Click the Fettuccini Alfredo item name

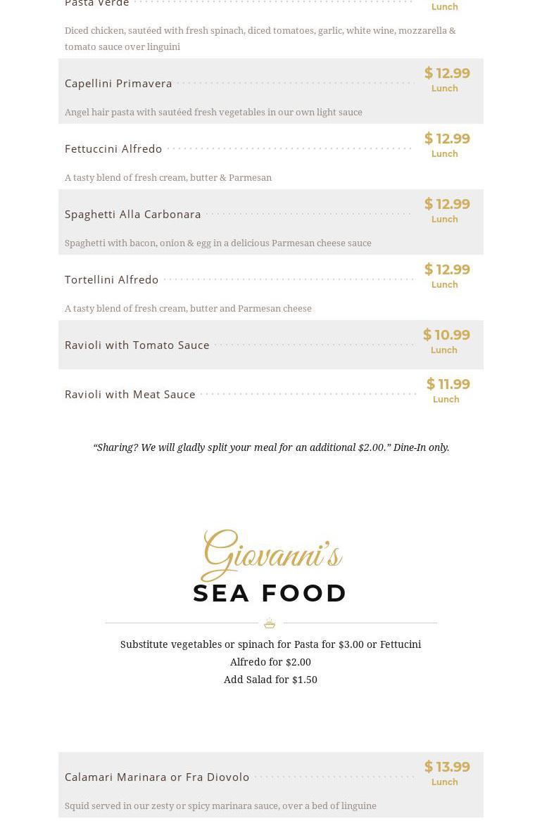click(113, 148)
